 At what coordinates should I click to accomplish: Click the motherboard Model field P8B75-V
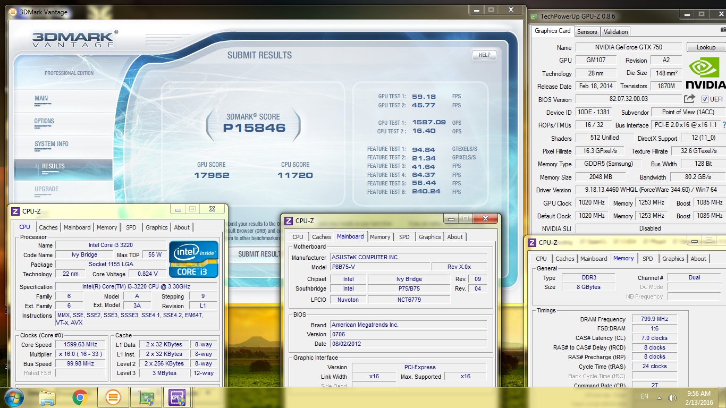coord(379,267)
